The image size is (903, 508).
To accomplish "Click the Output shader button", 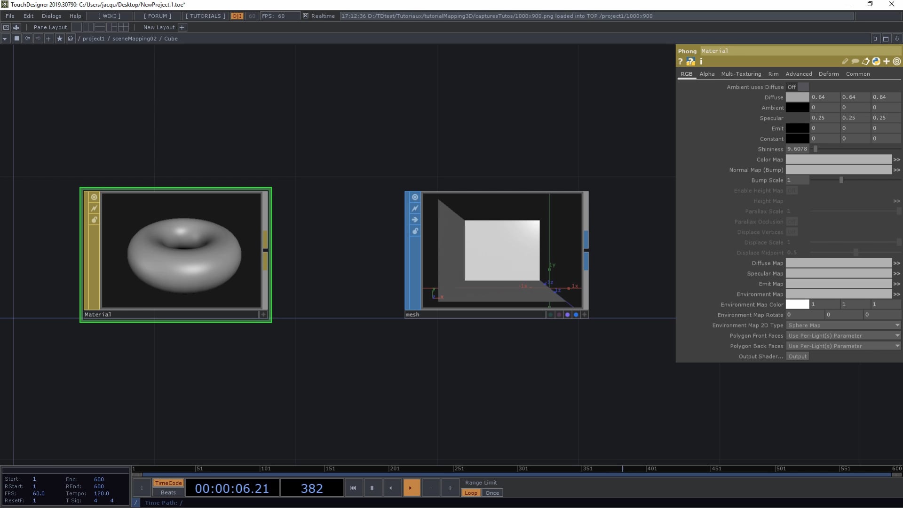I will 797,357.
